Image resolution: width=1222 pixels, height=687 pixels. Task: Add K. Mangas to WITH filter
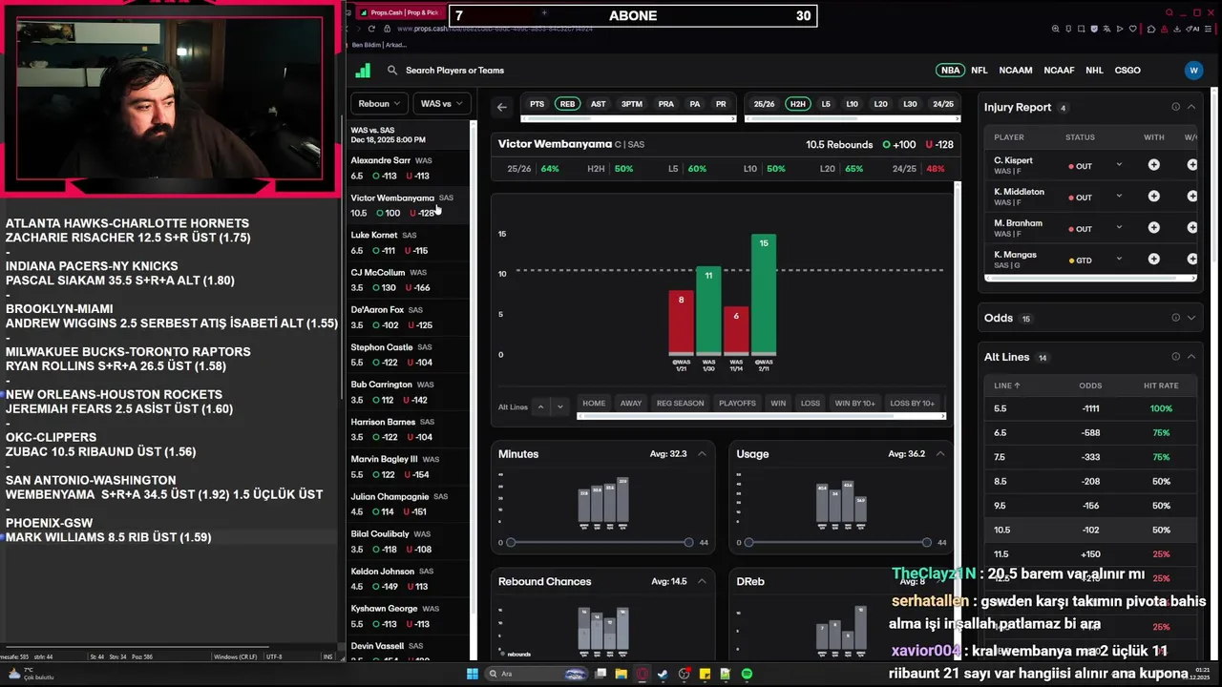[x=1154, y=259]
